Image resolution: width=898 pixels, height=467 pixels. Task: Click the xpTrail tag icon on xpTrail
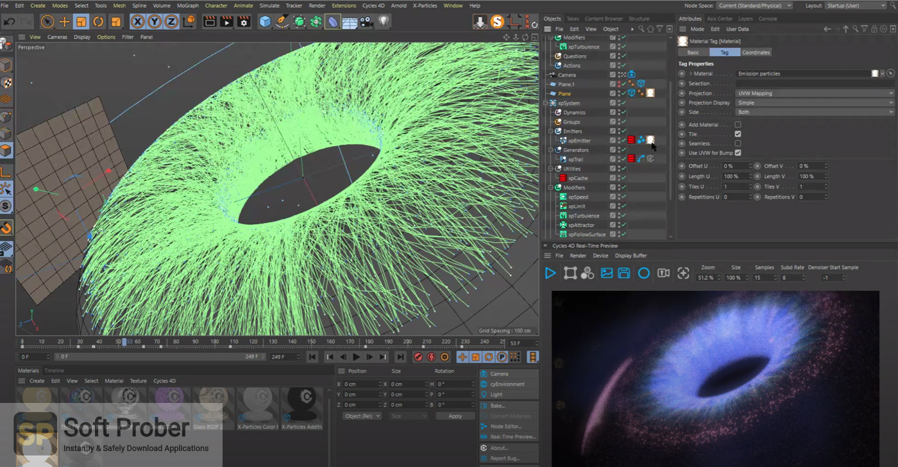pyautogui.click(x=641, y=159)
